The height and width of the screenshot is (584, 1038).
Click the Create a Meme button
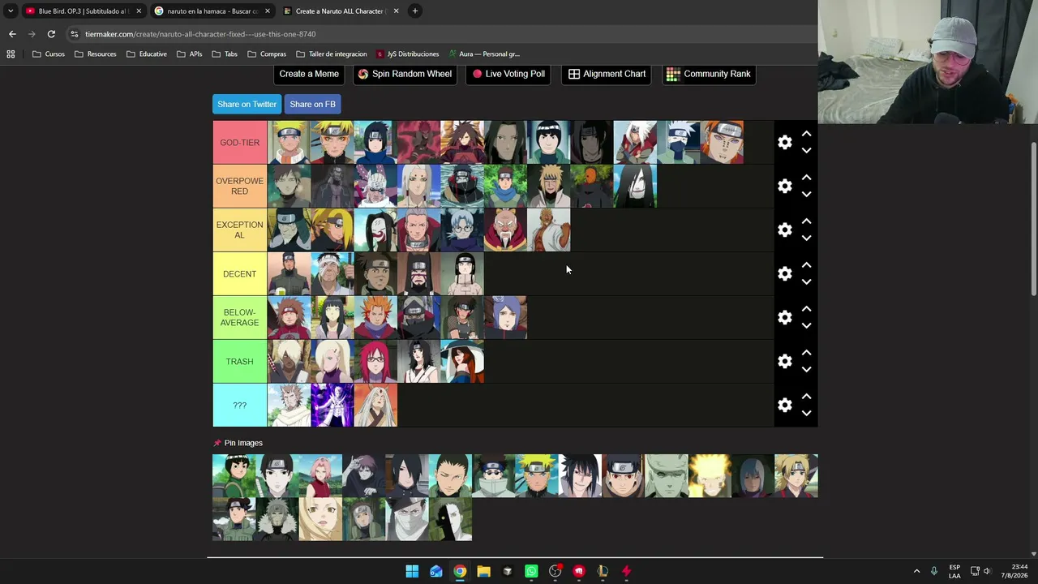click(309, 74)
